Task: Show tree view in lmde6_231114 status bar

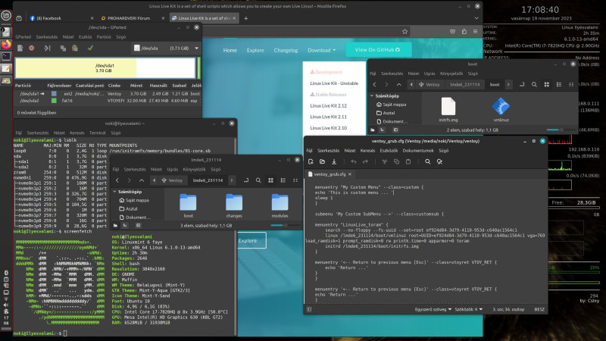Action: coord(125,225)
